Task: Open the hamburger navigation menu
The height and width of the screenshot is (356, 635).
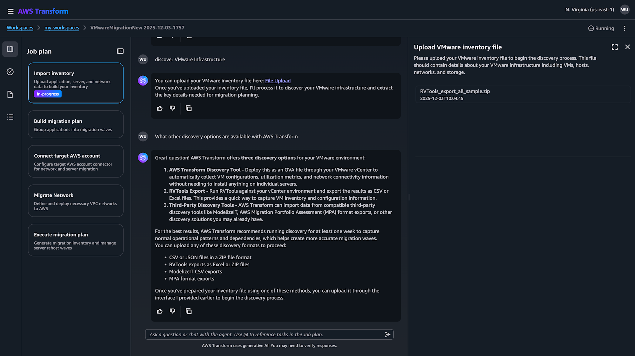Action: [x=10, y=11]
